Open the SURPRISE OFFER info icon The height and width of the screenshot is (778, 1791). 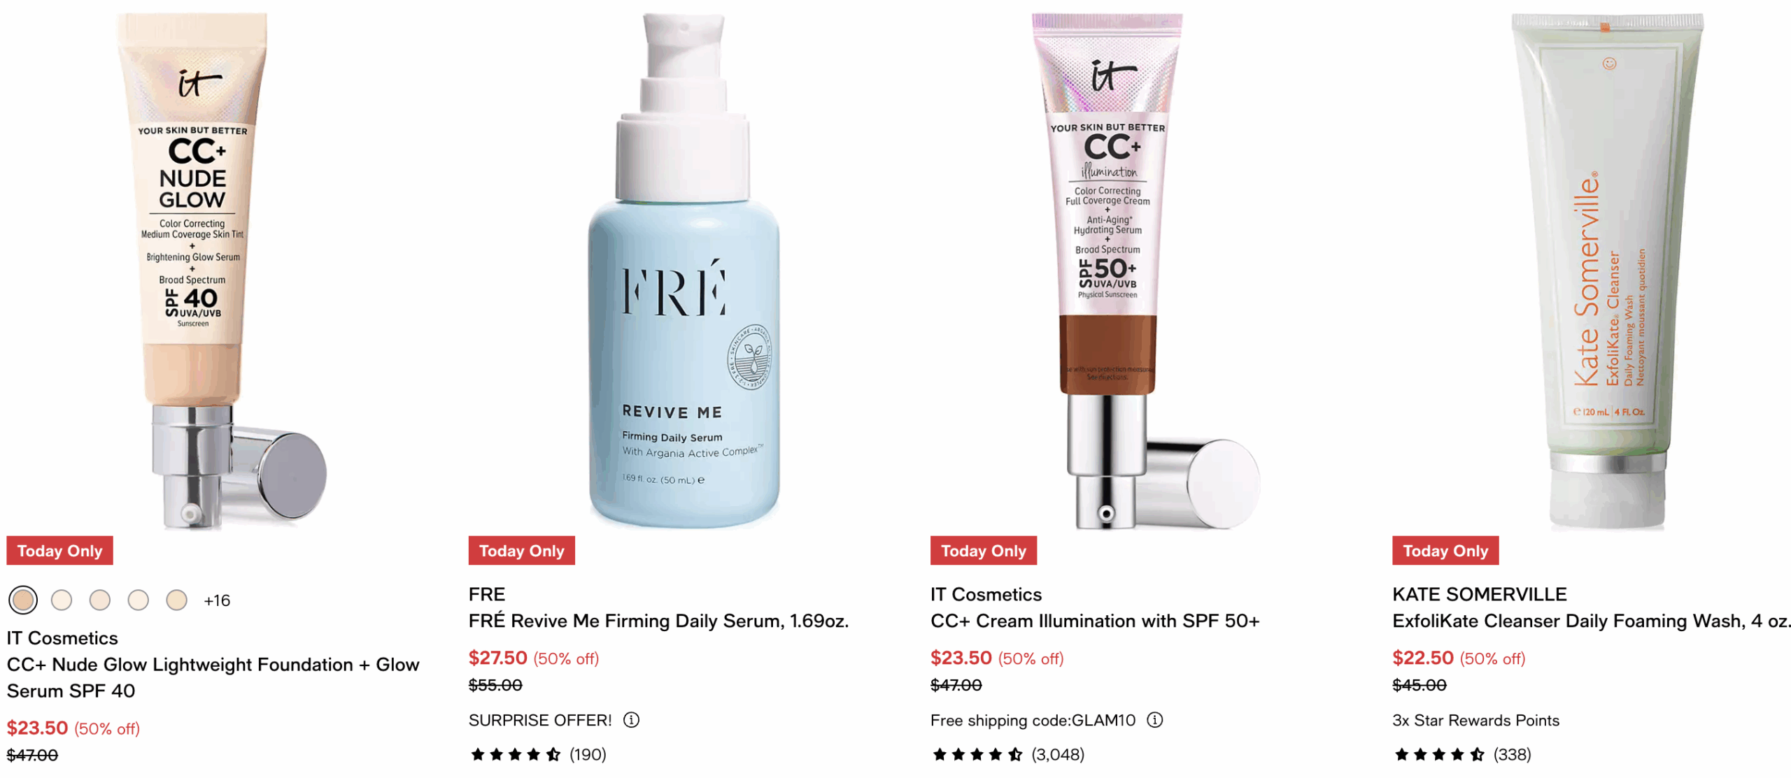(630, 719)
